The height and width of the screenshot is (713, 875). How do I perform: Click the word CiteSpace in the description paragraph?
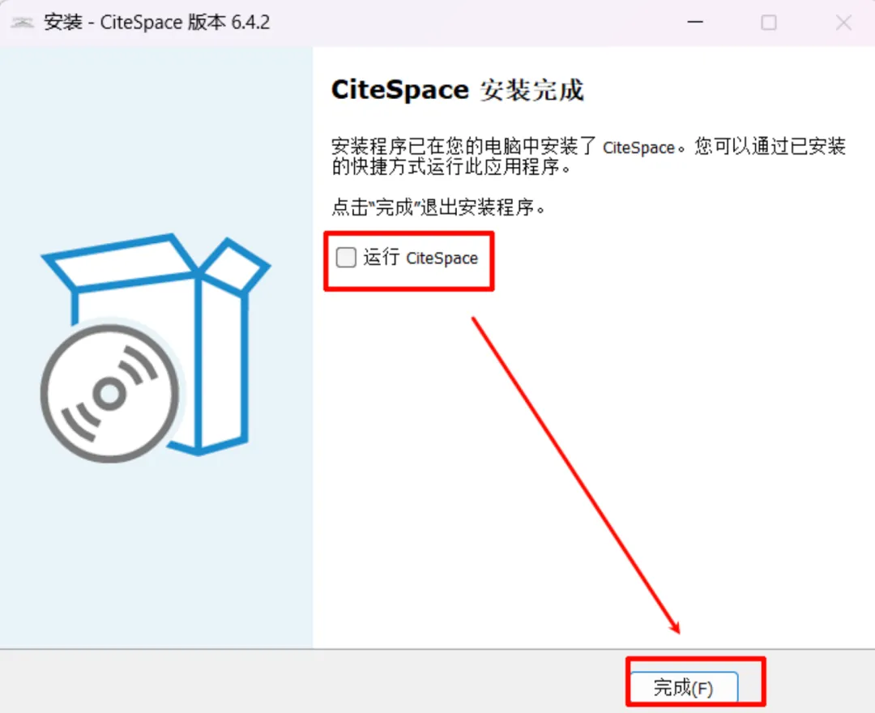(x=639, y=147)
